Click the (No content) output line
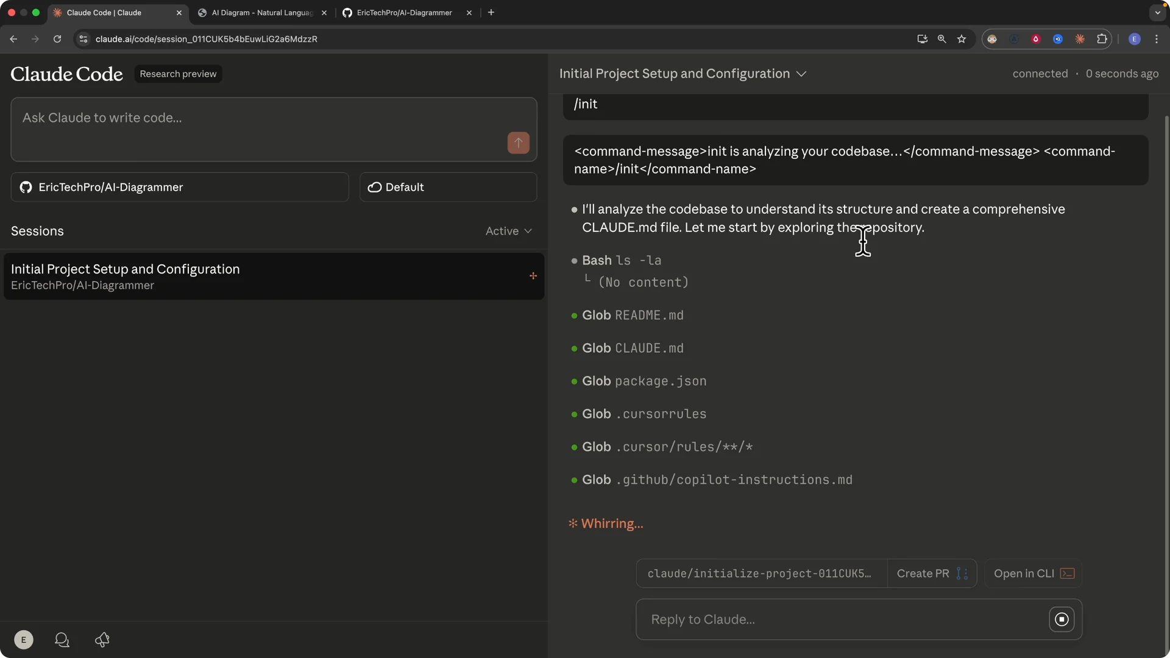Image resolution: width=1170 pixels, height=658 pixels. tap(643, 282)
